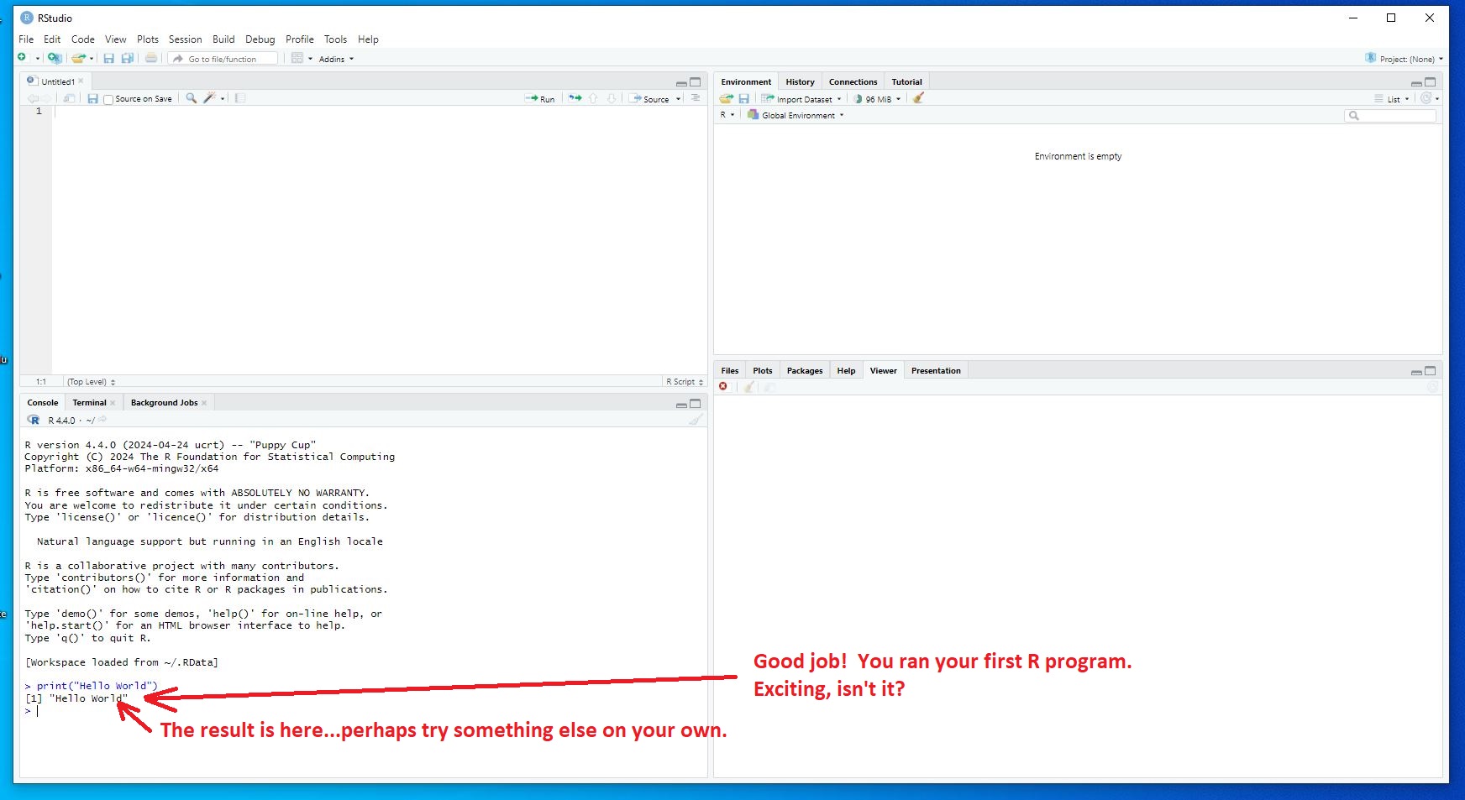This screenshot has width=1465, height=800.
Task: Click the New File plus icon
Action: click(22, 58)
